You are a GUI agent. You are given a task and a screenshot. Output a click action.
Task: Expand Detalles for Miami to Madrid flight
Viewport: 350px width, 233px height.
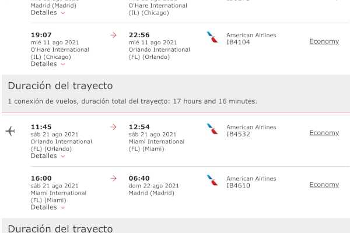point(48,207)
